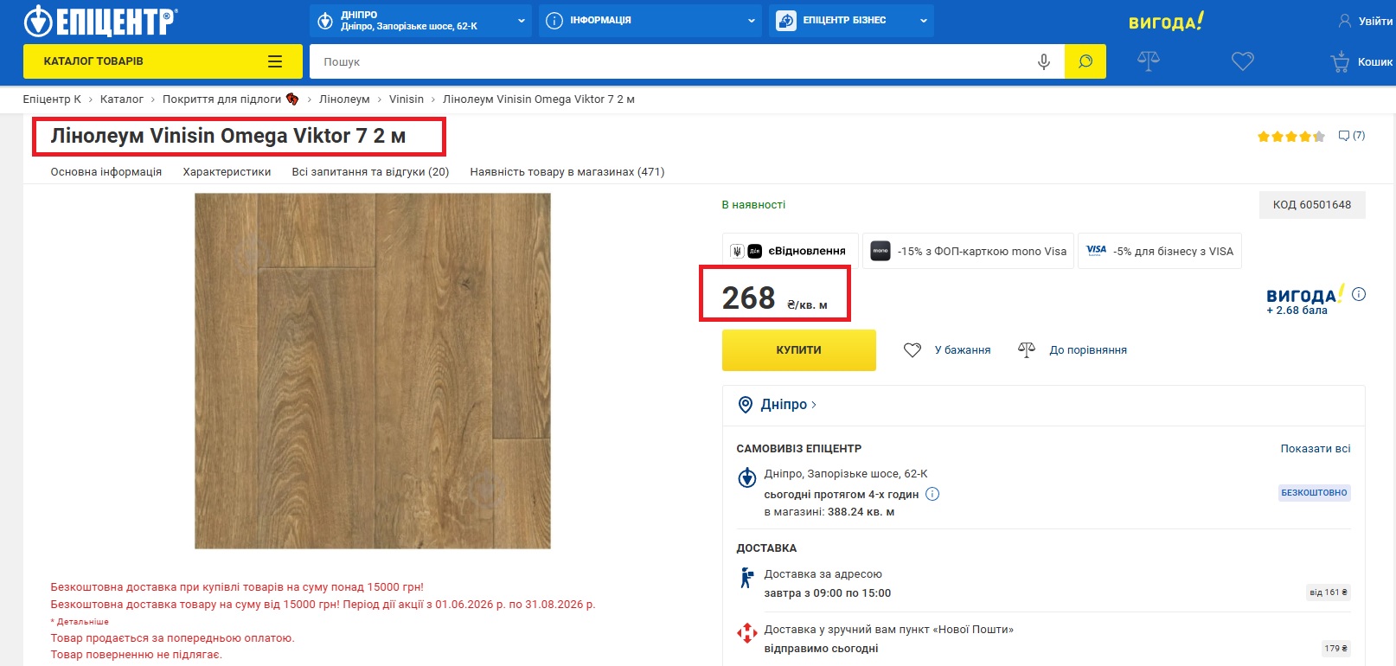The height and width of the screenshot is (666, 1396).
Task: Open the Epicentr logo home page
Action: [99, 21]
